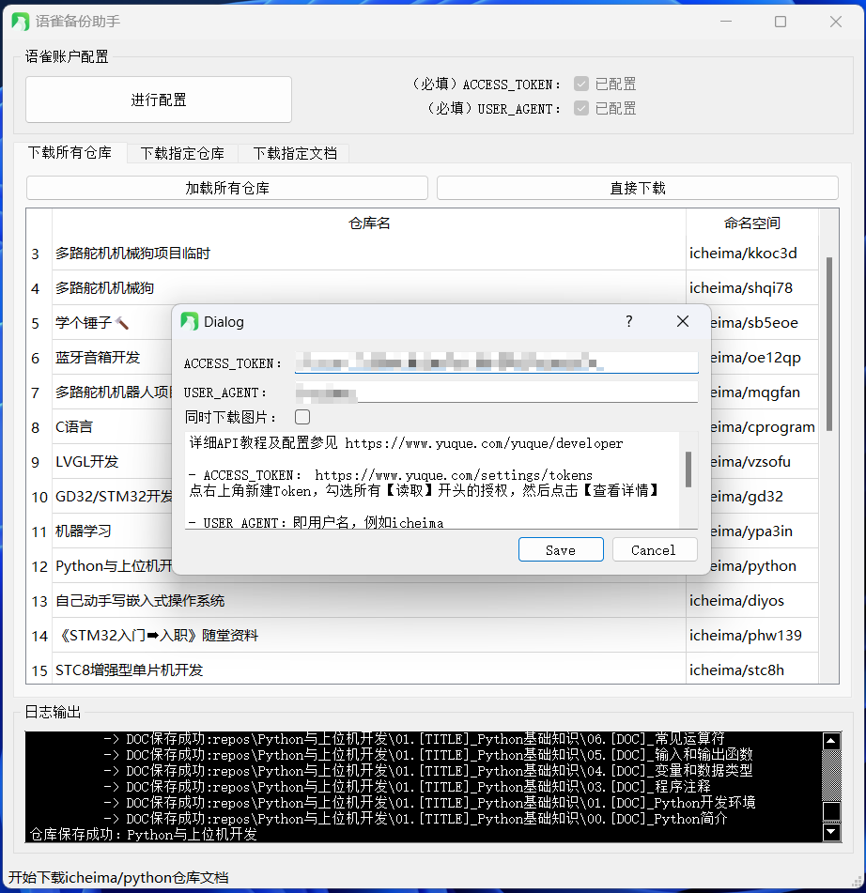Select the 学个锤子 repository row
Screen dimensions: 866x893
click(112, 323)
